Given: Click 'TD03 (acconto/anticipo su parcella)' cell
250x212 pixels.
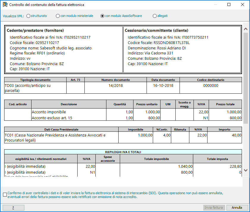Looking at the screenshot, I should (35, 88).
